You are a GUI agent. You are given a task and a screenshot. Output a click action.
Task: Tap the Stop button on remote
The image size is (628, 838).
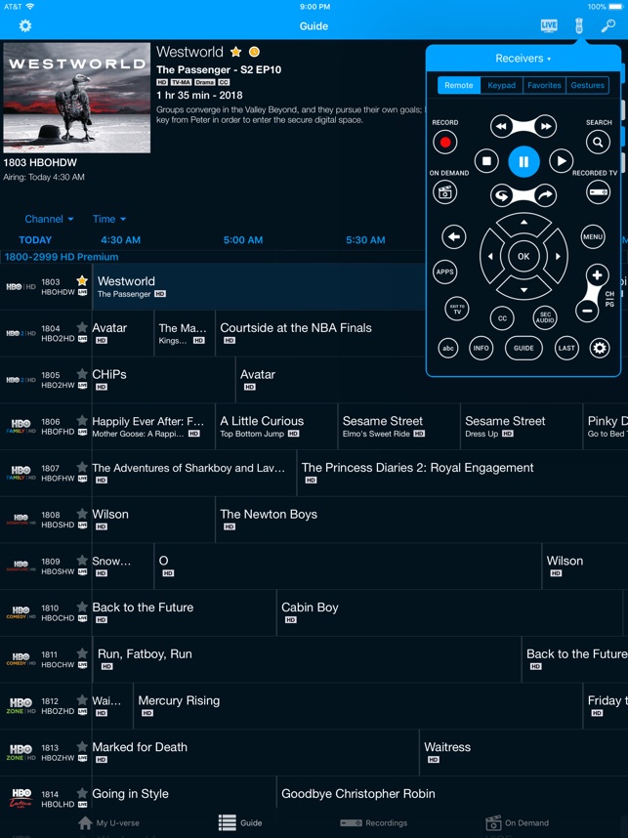(x=486, y=161)
